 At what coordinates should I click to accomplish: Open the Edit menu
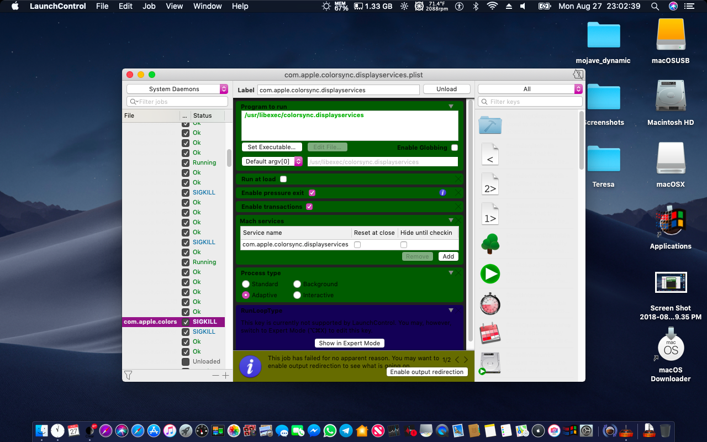tap(125, 6)
